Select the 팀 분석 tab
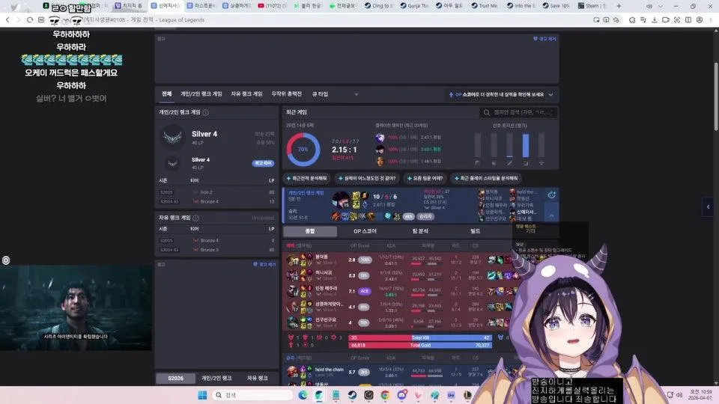Screen dimensions: 719x404 [x=420, y=231]
